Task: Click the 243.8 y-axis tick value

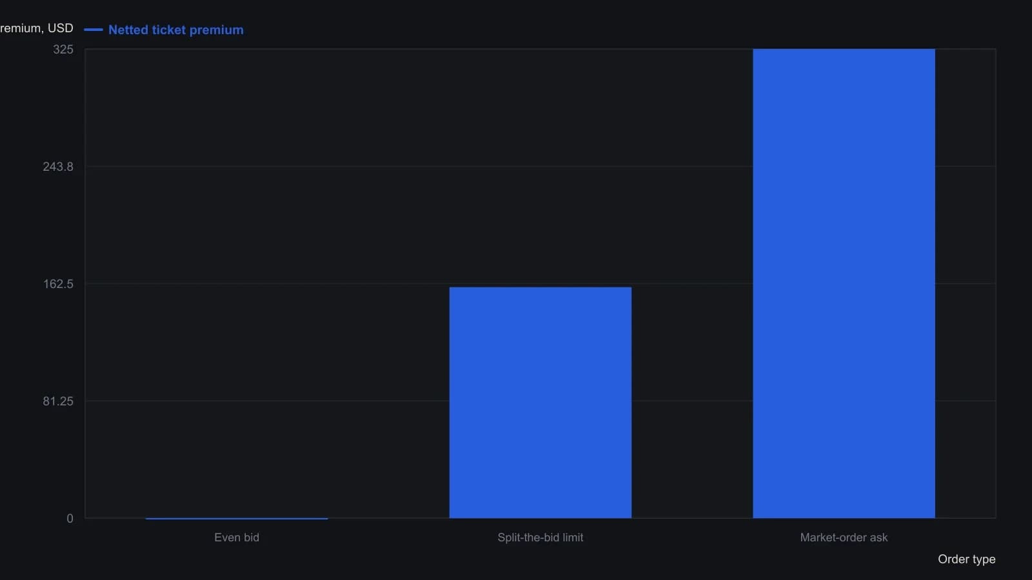Action: click(x=58, y=167)
